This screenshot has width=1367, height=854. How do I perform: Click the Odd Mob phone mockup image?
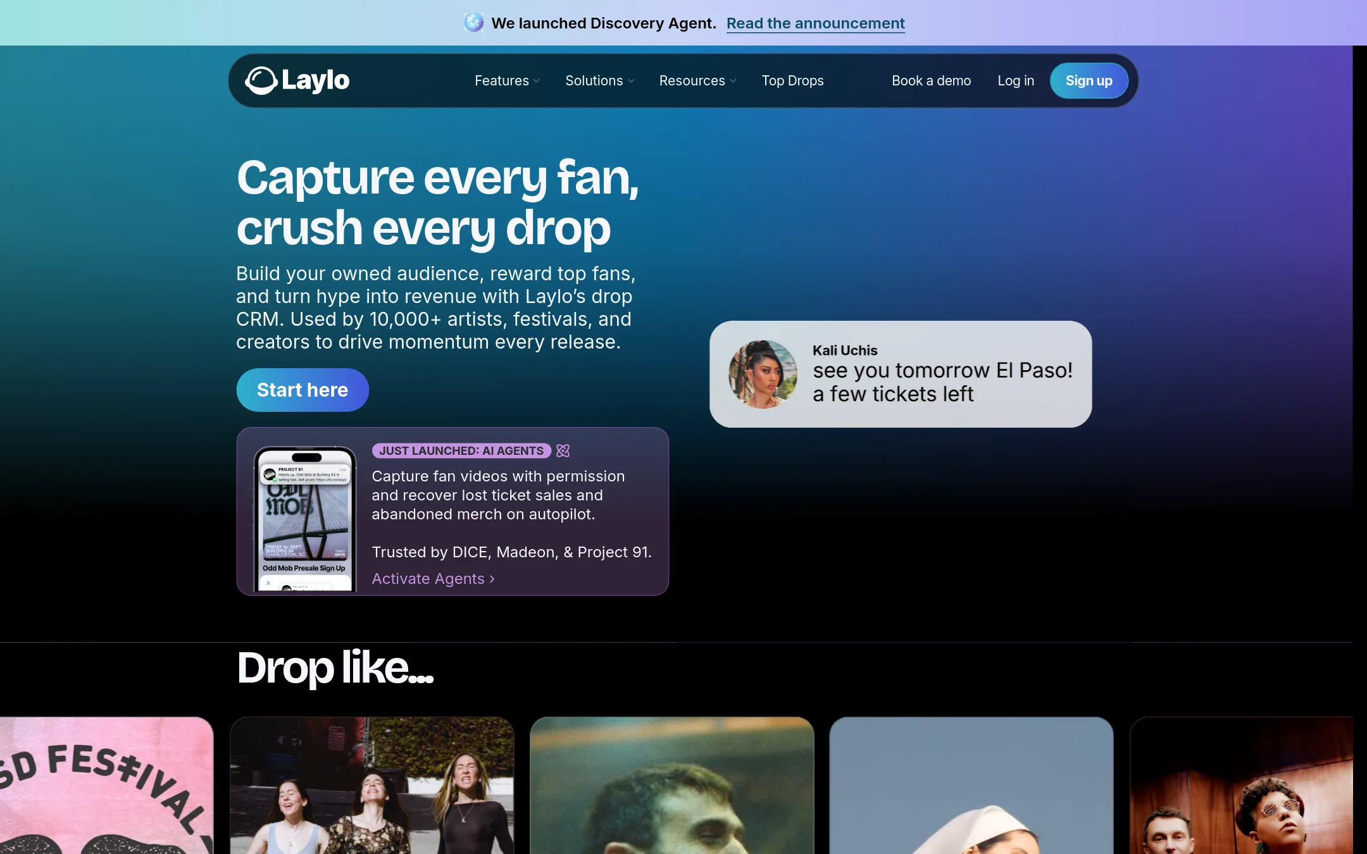click(x=305, y=519)
